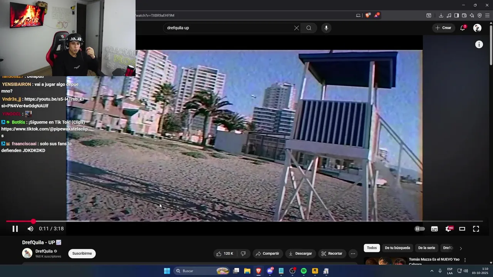Open YouTube notifications bell
Screen dimensions: 493x277
click(463, 28)
